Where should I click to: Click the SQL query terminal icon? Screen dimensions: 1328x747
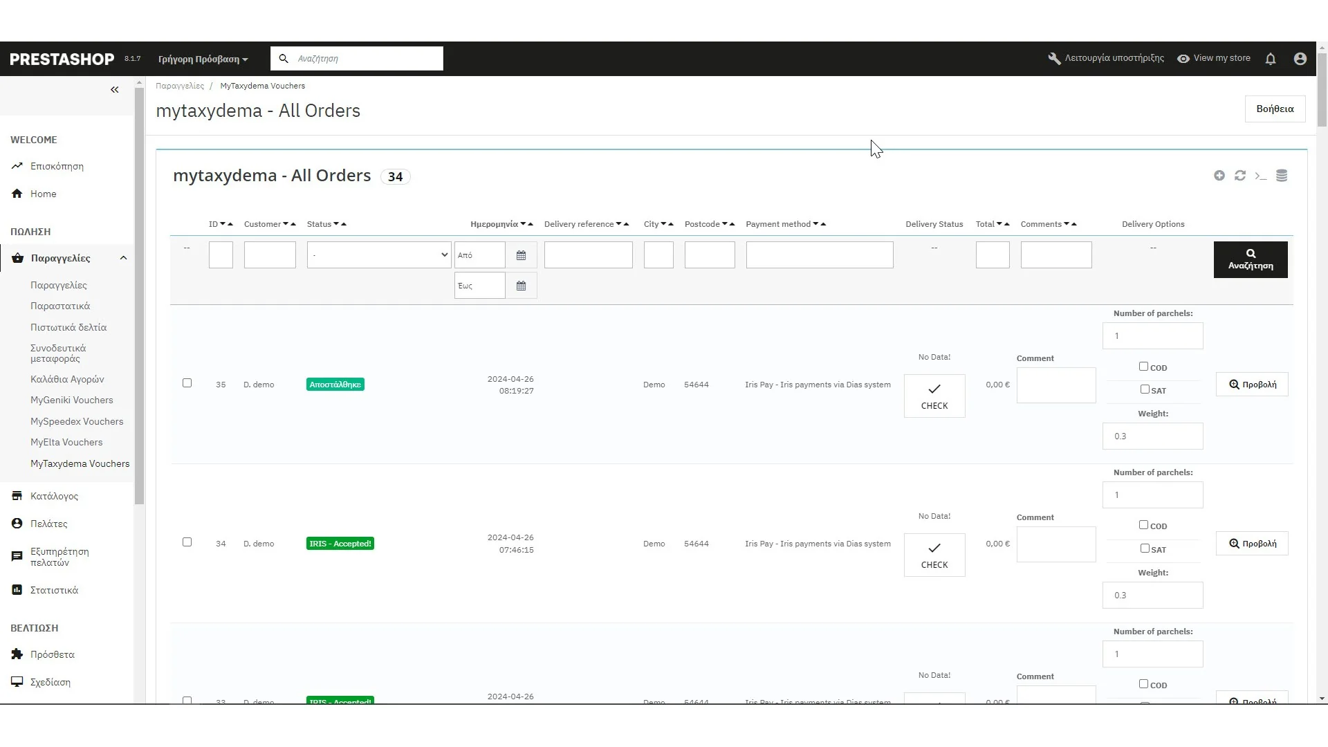click(1261, 176)
